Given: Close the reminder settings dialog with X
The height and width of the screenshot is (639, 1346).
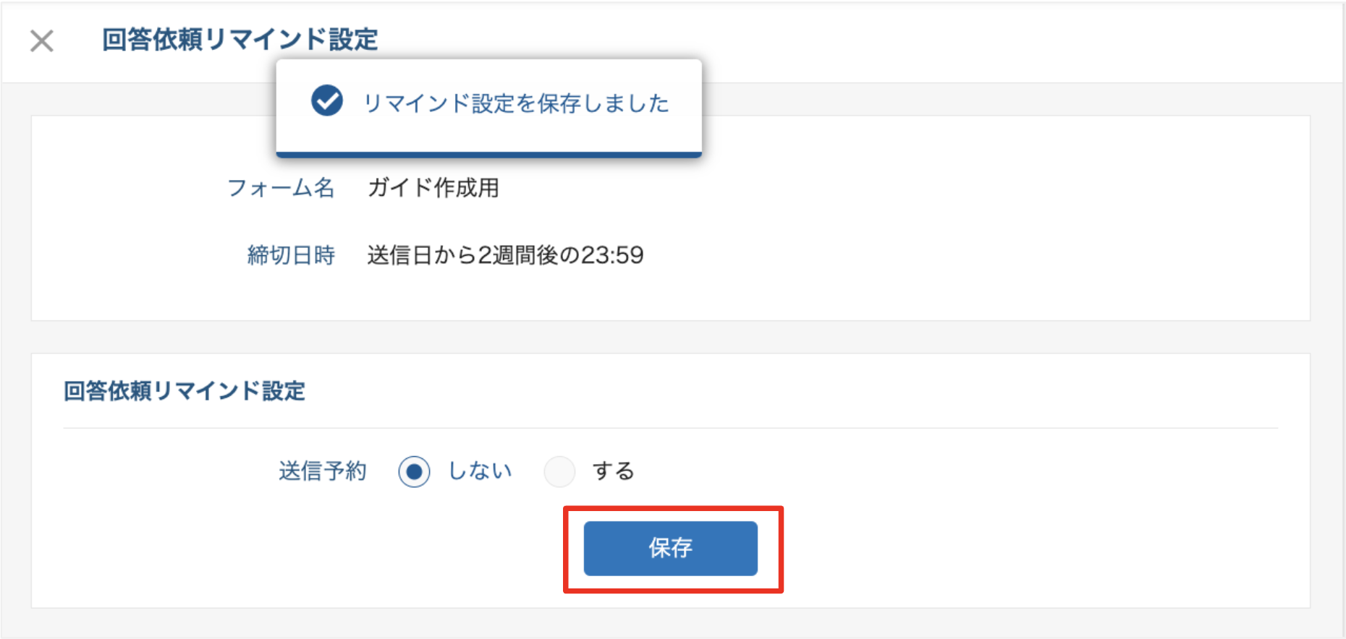Looking at the screenshot, I should (x=42, y=41).
